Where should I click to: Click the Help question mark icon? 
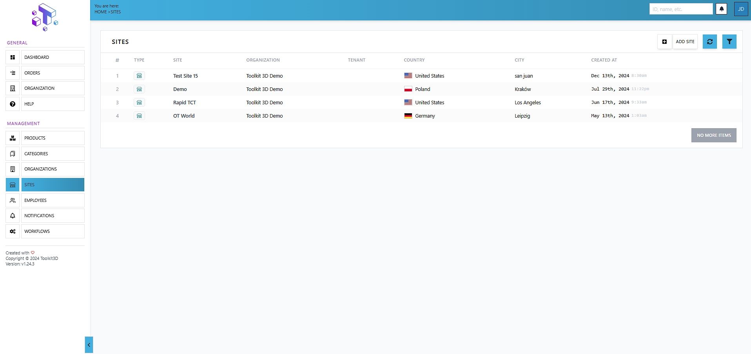point(13,104)
